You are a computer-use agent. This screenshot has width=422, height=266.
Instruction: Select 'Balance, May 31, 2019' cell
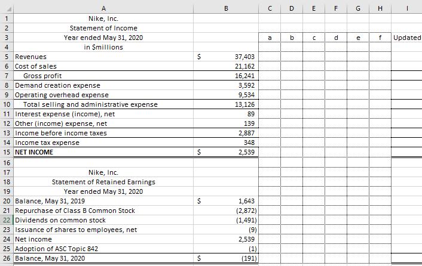(103, 201)
